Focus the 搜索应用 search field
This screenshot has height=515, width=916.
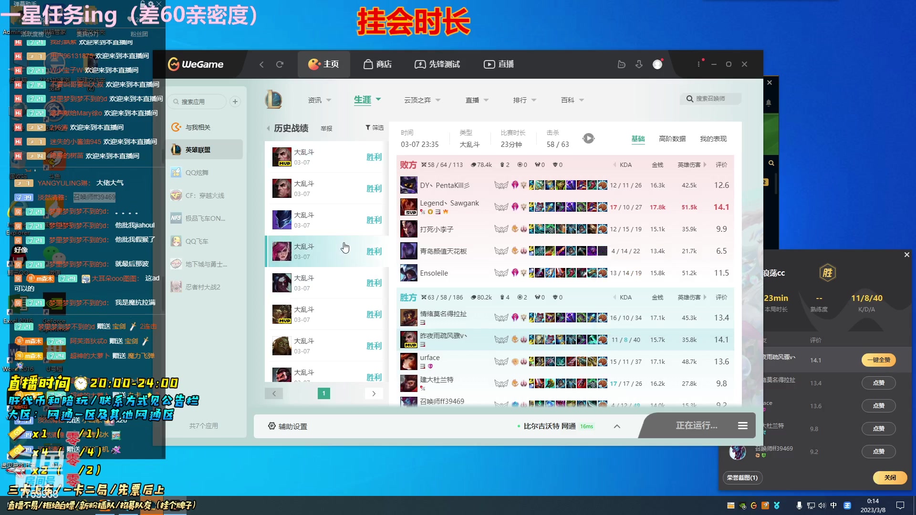tap(198, 102)
